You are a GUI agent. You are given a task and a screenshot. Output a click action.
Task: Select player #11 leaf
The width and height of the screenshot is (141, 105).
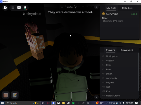coord(119,87)
